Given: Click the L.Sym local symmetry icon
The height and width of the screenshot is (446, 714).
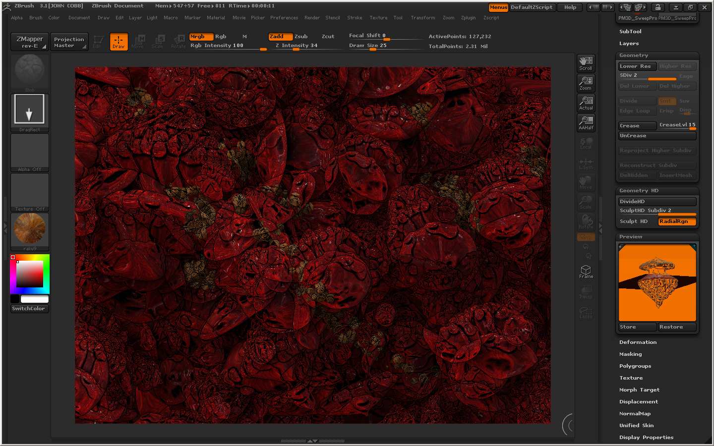Looking at the screenshot, I should 586,163.
